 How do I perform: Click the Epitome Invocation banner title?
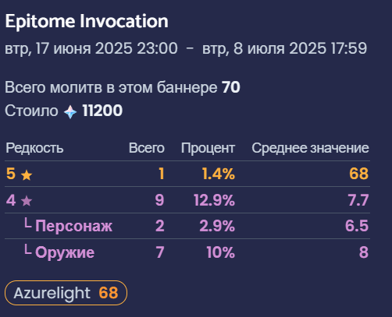click(x=87, y=21)
